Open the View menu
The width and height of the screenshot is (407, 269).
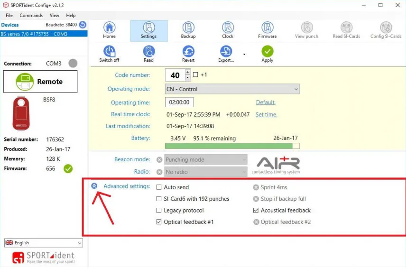click(55, 16)
